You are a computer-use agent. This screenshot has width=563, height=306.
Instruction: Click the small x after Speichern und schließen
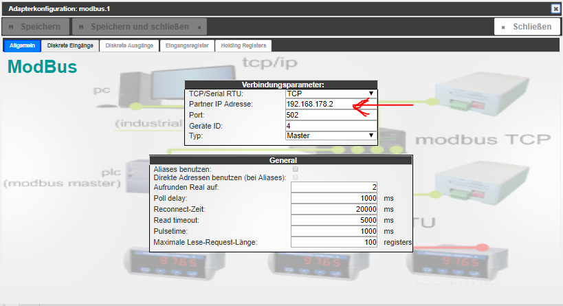199,28
